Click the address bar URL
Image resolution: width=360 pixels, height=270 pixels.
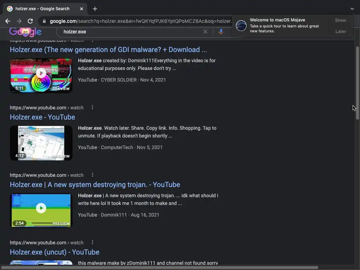(141, 21)
